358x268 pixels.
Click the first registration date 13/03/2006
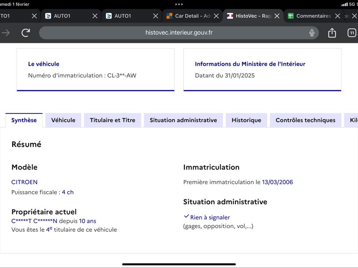(x=277, y=182)
